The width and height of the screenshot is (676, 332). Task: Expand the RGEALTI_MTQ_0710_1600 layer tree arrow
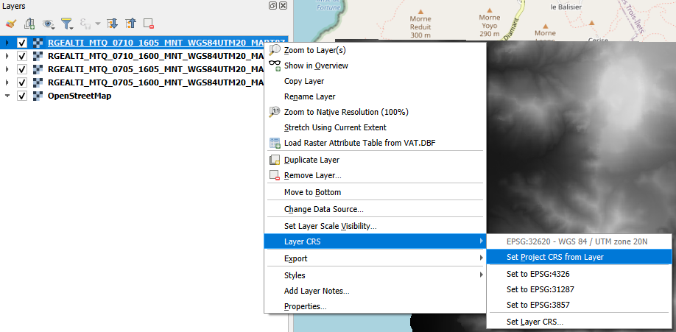(7, 57)
